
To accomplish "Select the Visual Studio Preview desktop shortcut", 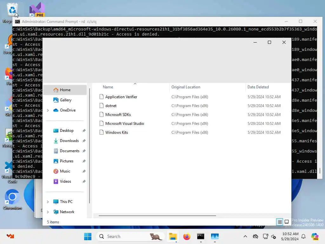I will pos(37,10).
